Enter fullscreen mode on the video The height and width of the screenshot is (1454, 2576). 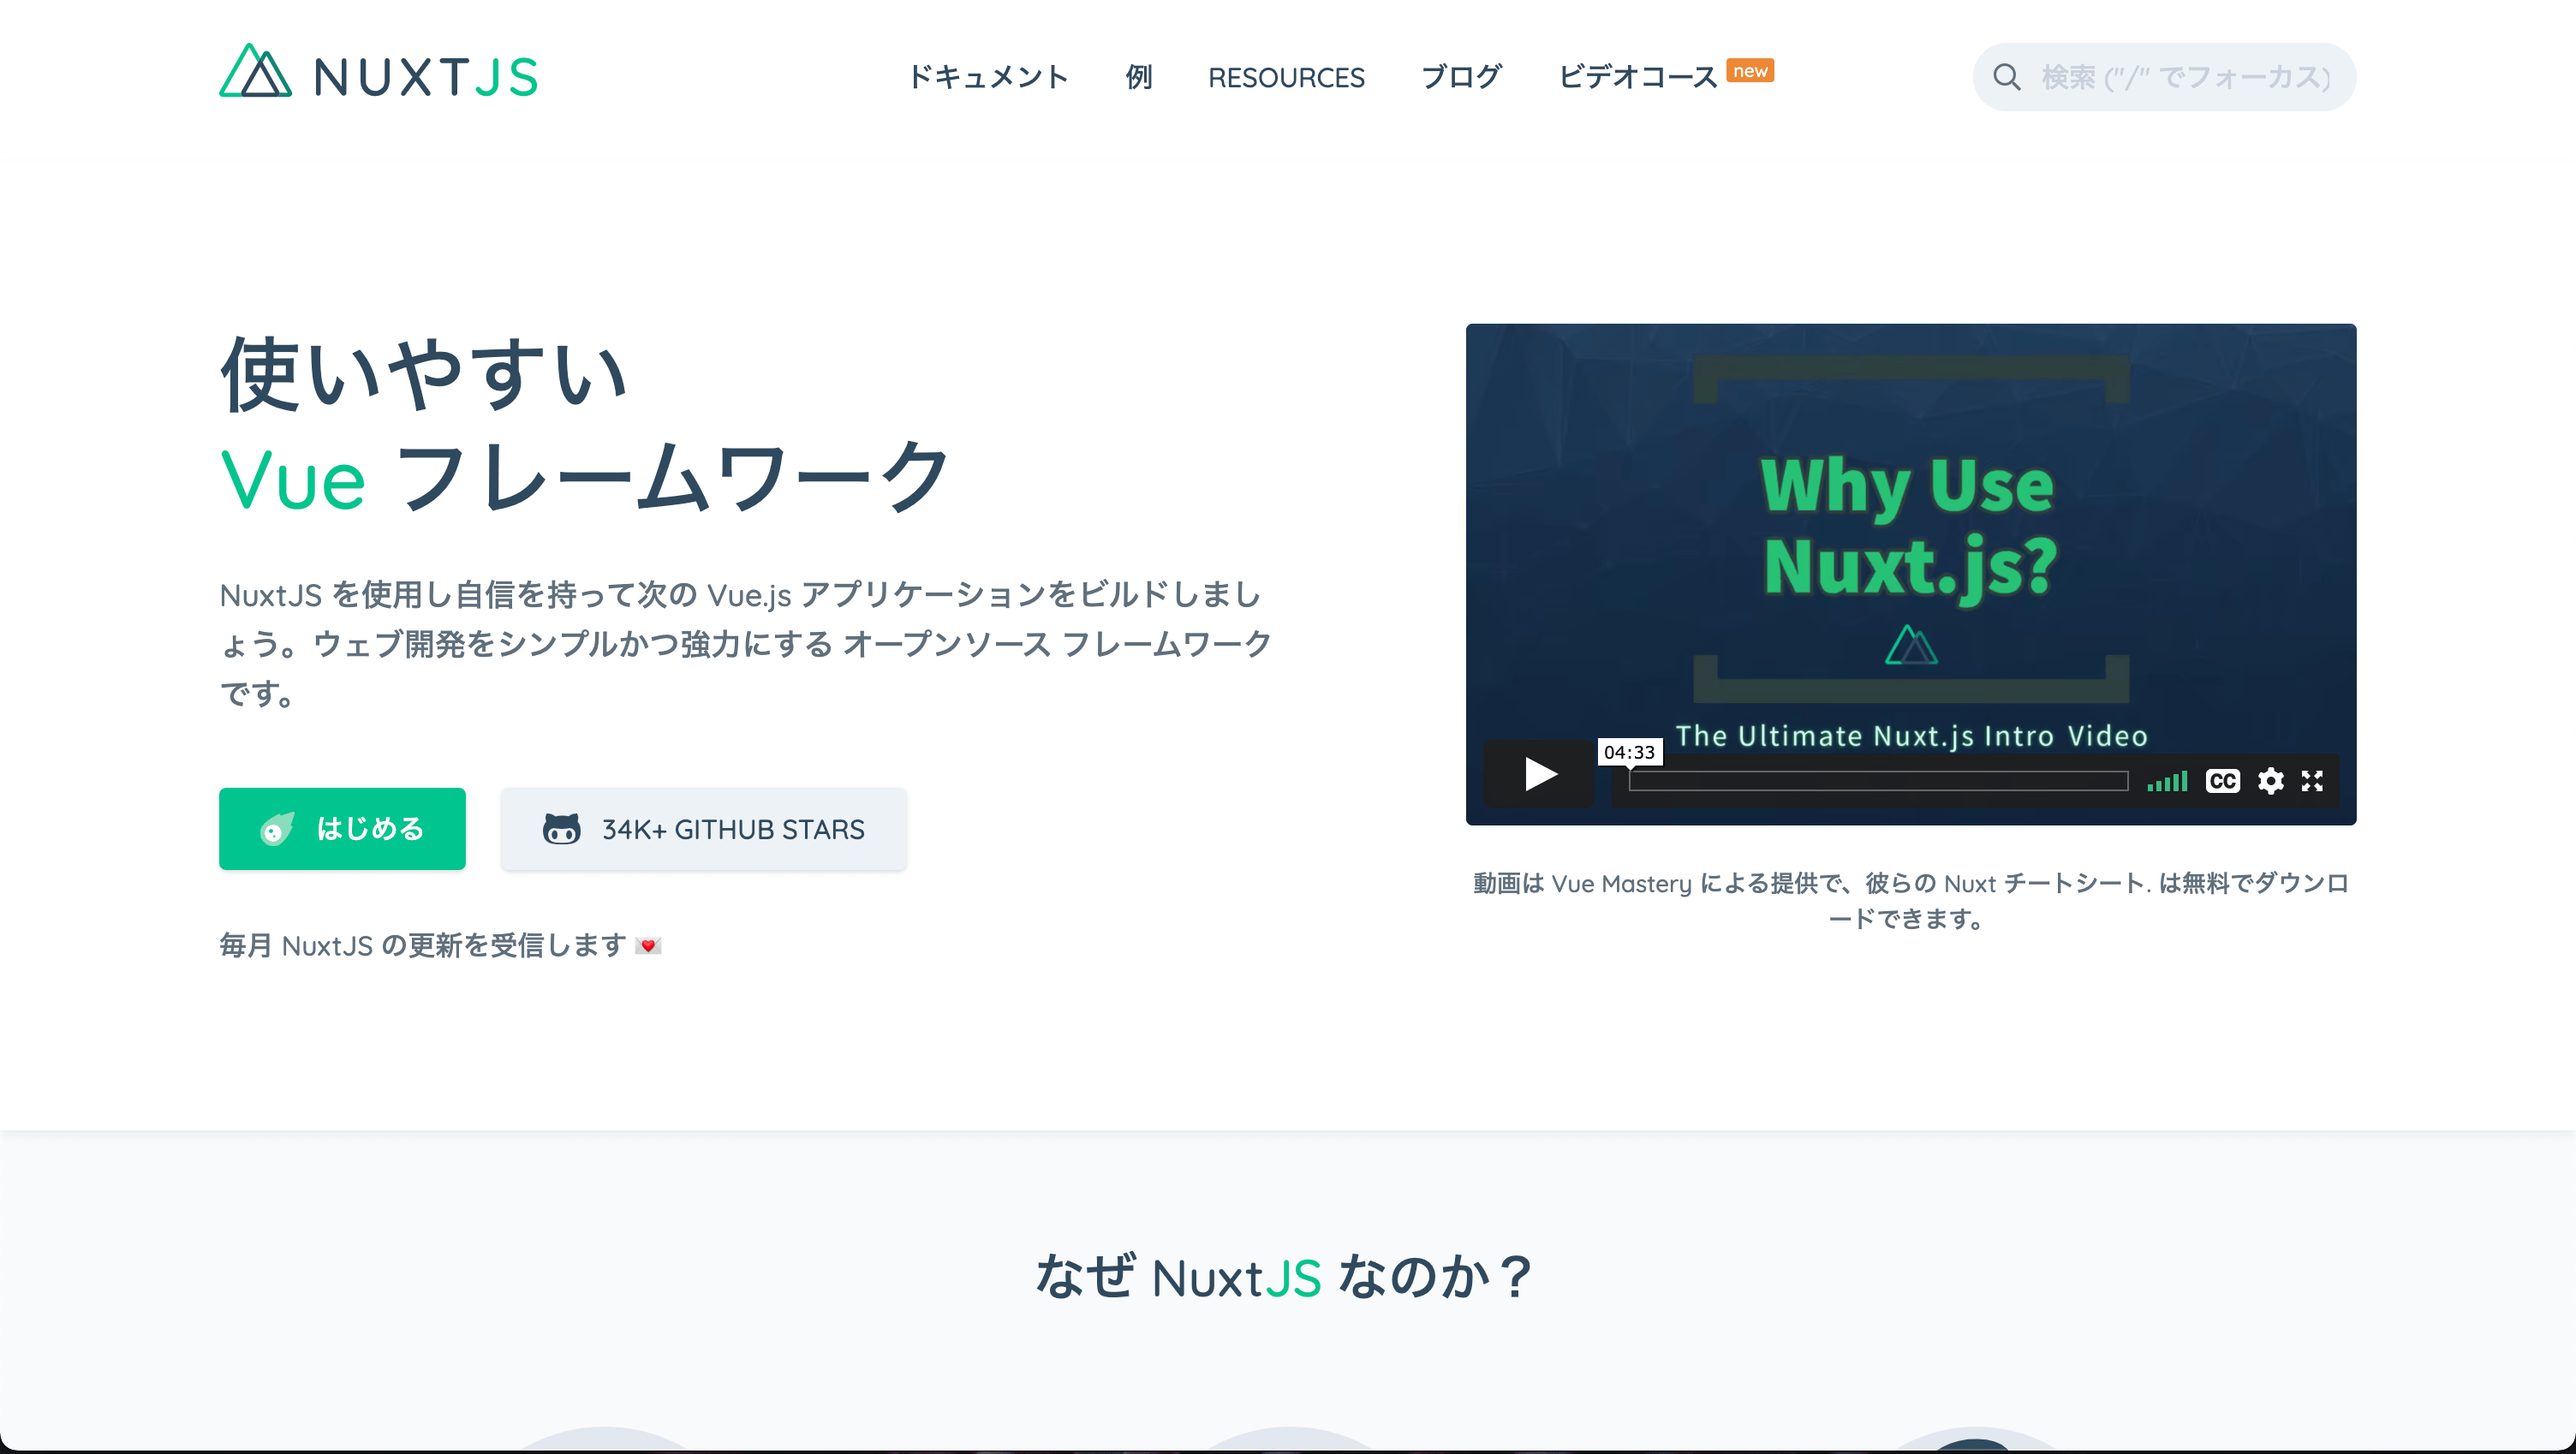pos(2312,781)
